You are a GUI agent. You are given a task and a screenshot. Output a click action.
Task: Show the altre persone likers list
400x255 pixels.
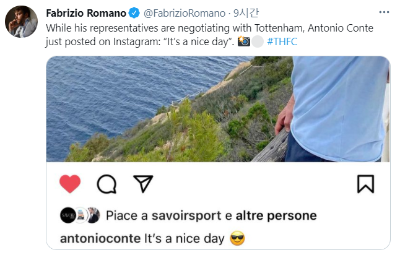[276, 216]
